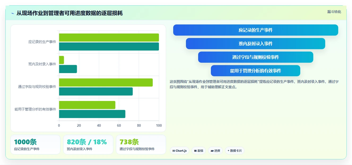Click the light green bar for 班内及时录入事件

coord(61,60)
